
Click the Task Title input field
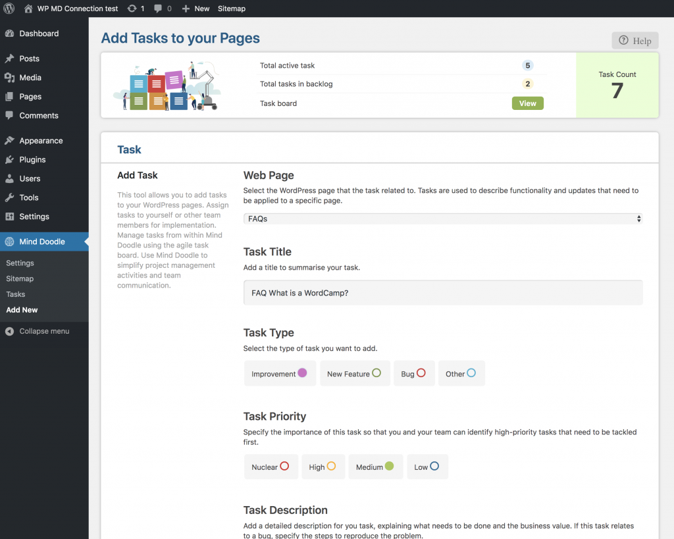point(441,292)
